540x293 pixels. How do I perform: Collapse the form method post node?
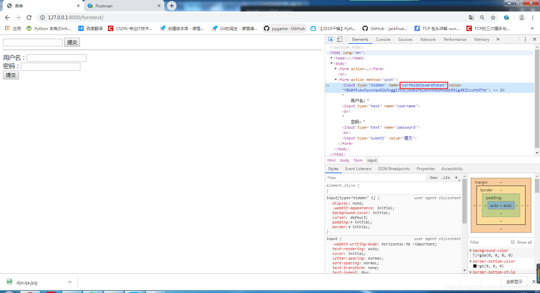pyautogui.click(x=336, y=80)
